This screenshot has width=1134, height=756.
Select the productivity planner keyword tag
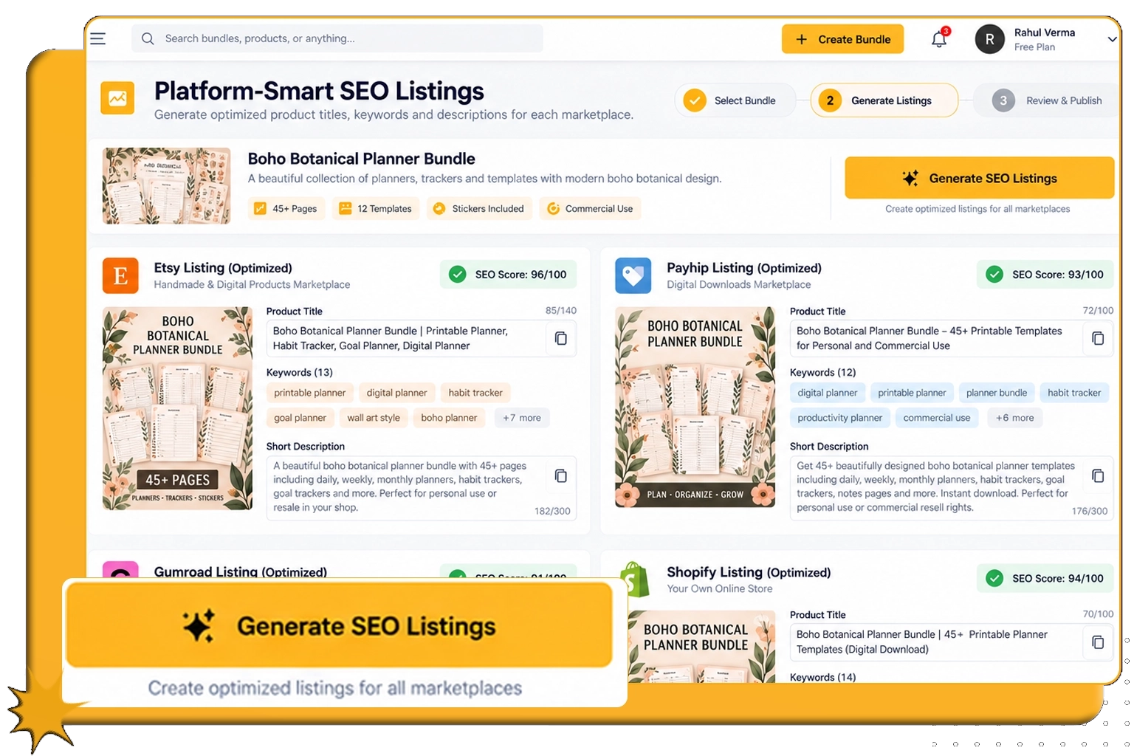(839, 418)
